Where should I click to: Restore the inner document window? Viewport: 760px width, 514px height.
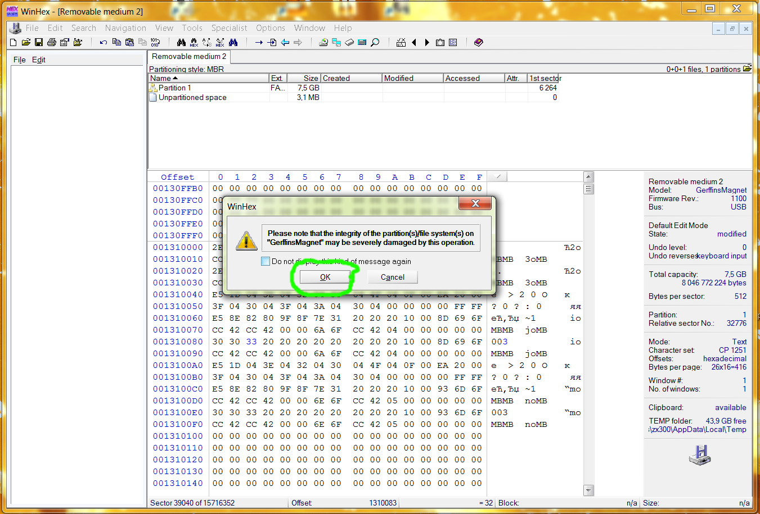coord(732,29)
